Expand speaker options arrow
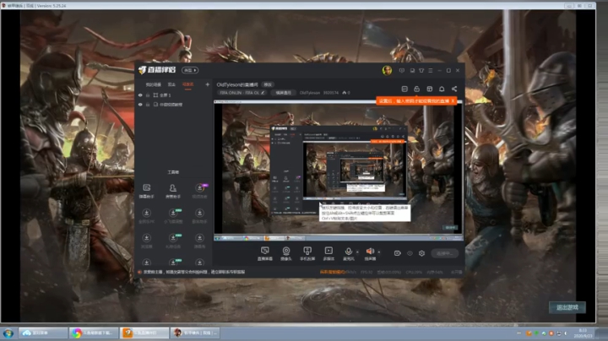Image resolution: width=608 pixels, height=341 pixels. click(379, 252)
